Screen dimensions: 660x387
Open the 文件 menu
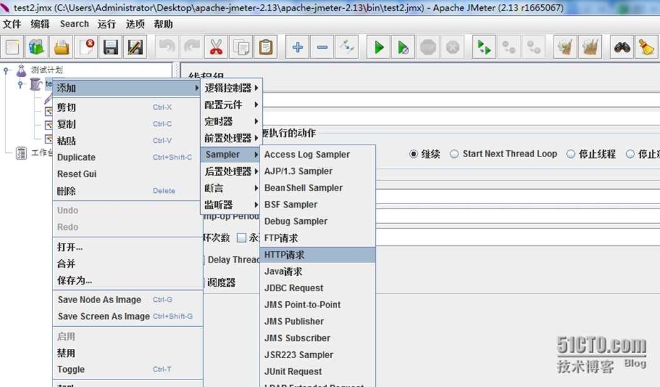(x=12, y=24)
